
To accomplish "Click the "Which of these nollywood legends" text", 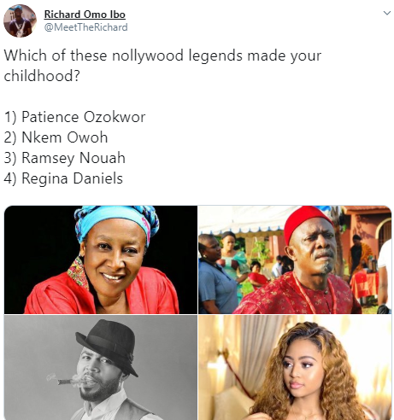I will pos(96,55).
